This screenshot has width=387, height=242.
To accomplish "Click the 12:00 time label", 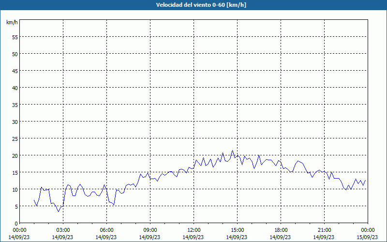I will pos(194,230).
